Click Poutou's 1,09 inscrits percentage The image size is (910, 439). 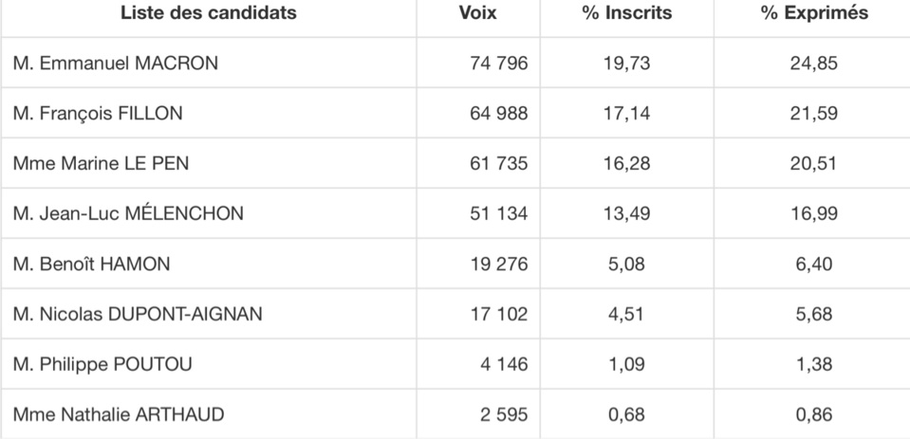coord(626,365)
